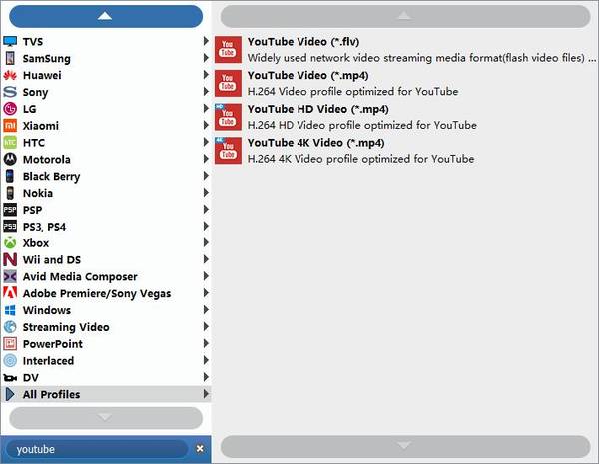Select YouTube HD Video (*.mp4) title

click(317, 109)
